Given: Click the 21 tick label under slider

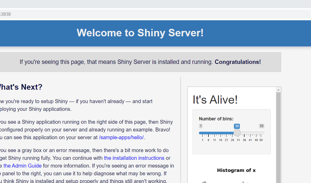Looking at the screenshot, I should [226, 140].
